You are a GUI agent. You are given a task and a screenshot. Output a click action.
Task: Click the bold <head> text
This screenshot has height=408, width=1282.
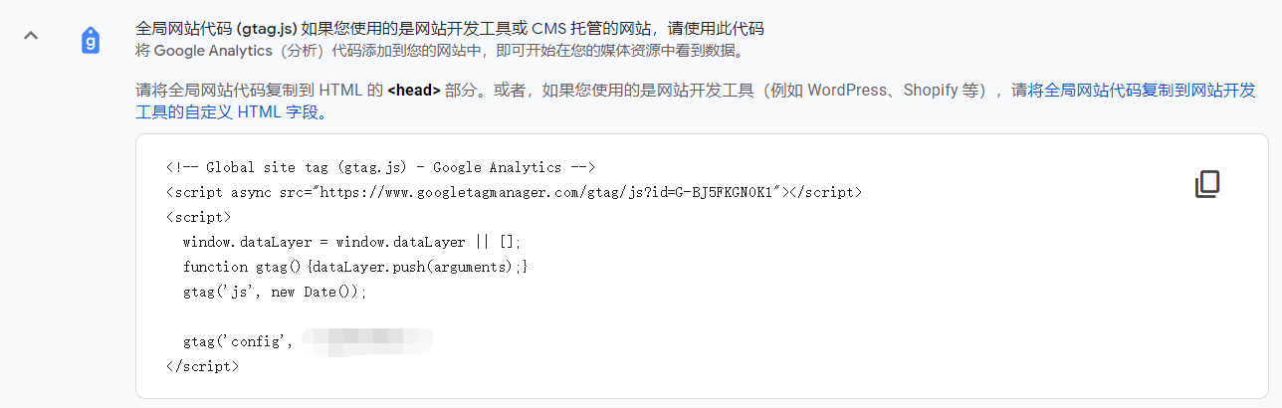[414, 91]
